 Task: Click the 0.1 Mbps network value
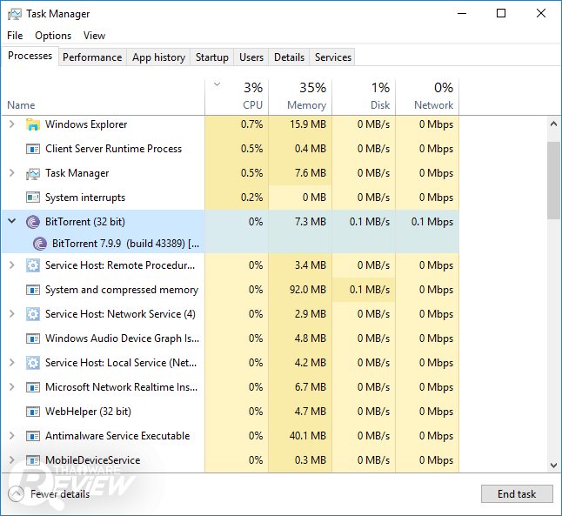click(x=432, y=222)
